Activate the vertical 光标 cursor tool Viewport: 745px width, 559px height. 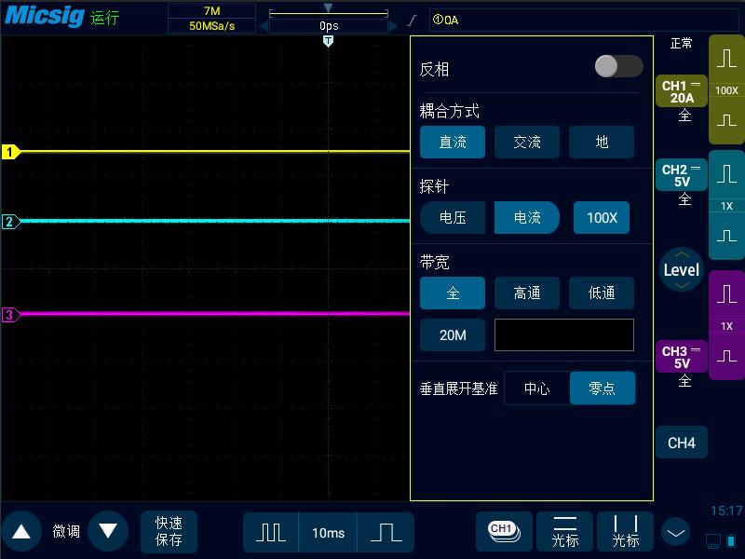click(625, 532)
